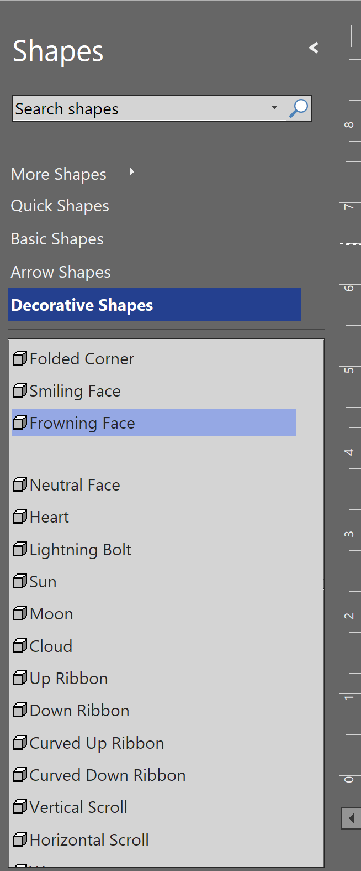The image size is (361, 871).
Task: Focus the Search shapes text field
Action: 138,109
